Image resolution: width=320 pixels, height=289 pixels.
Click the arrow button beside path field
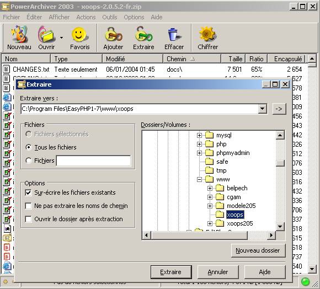click(x=279, y=109)
